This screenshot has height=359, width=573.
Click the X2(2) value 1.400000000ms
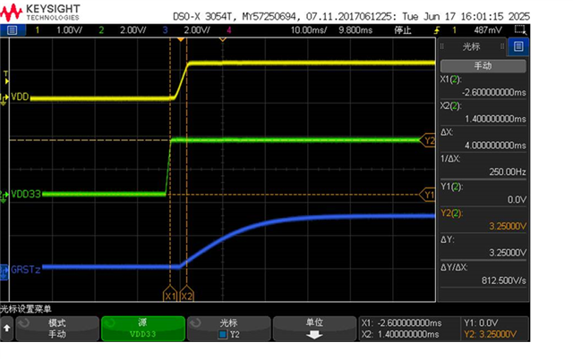pyautogui.click(x=495, y=119)
